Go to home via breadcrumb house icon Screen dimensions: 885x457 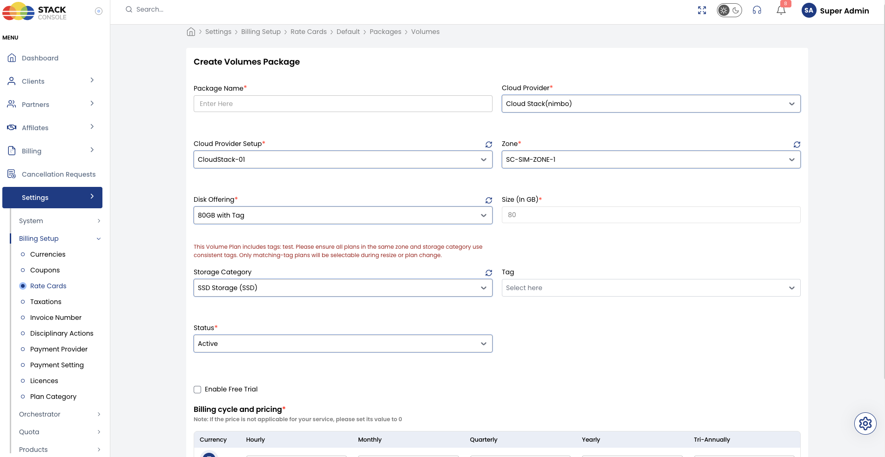pos(191,32)
